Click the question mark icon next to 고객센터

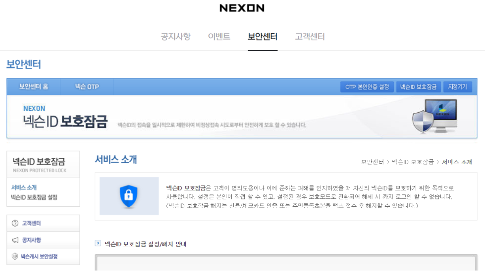point(15,223)
